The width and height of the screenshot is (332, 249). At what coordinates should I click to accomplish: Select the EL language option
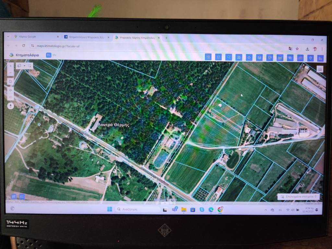pos(49,55)
